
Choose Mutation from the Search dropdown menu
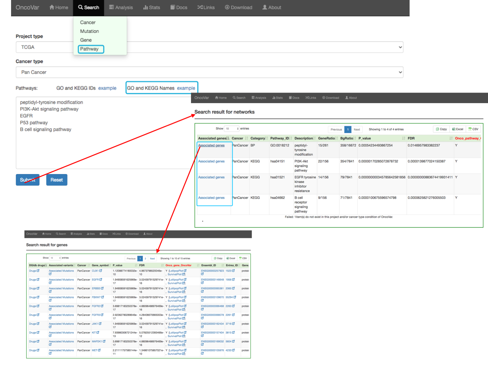(89, 31)
